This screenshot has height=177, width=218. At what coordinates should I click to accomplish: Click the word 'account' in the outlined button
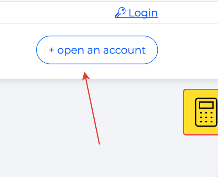[x=124, y=50]
